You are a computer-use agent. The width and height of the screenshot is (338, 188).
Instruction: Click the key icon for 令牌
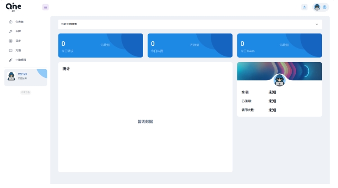click(10, 31)
